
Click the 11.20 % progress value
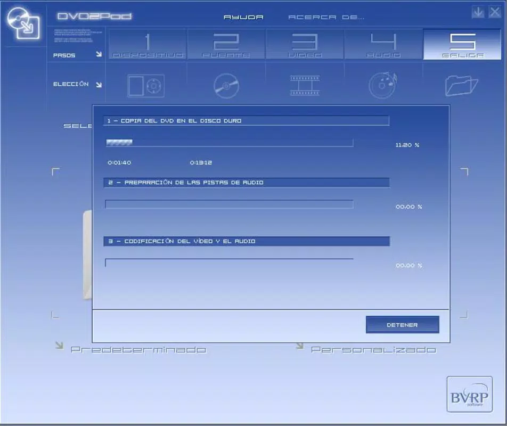[x=407, y=145]
